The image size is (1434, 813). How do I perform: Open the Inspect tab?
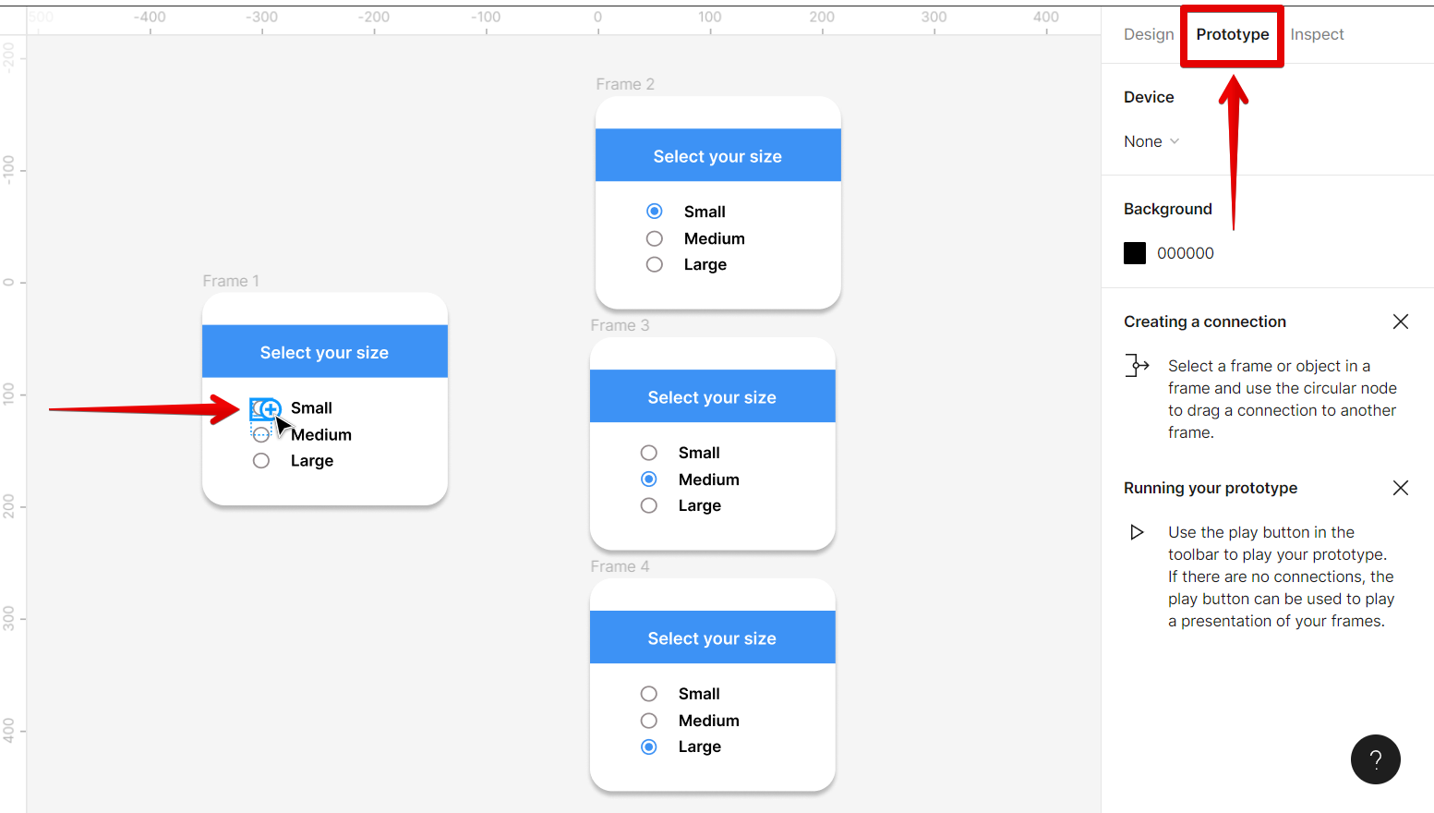[x=1317, y=34]
